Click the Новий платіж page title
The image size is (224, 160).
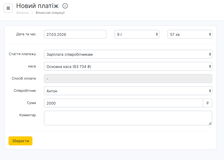pos(37,6)
